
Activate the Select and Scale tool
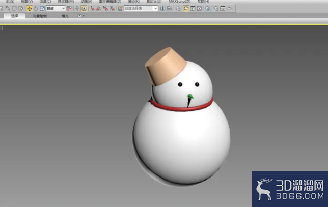point(42,8)
